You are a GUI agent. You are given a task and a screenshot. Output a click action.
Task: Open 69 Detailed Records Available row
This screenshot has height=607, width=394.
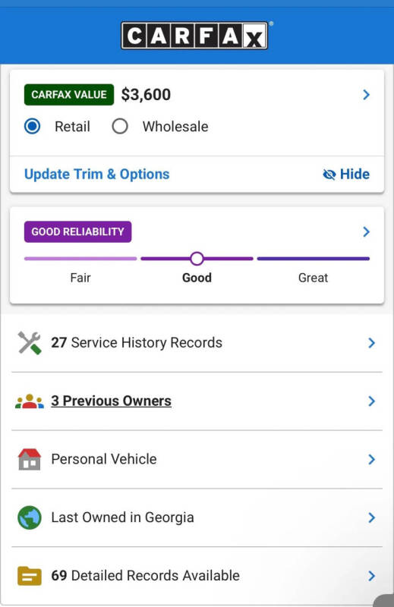[197, 576]
